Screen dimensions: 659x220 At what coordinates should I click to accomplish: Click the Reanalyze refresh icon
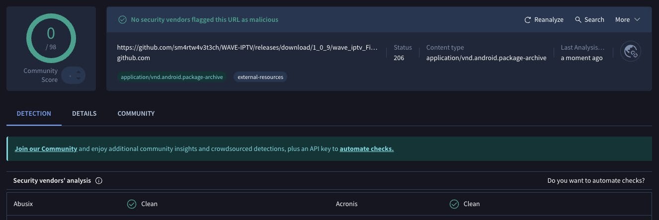pos(528,20)
